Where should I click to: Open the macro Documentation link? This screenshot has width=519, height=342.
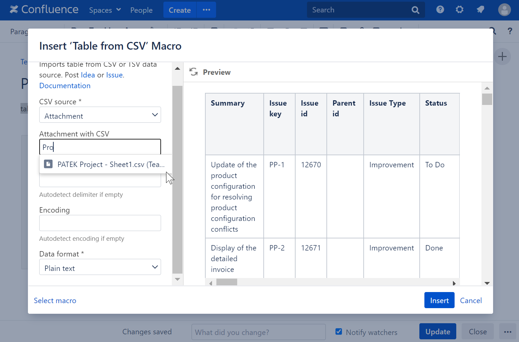[x=64, y=85]
